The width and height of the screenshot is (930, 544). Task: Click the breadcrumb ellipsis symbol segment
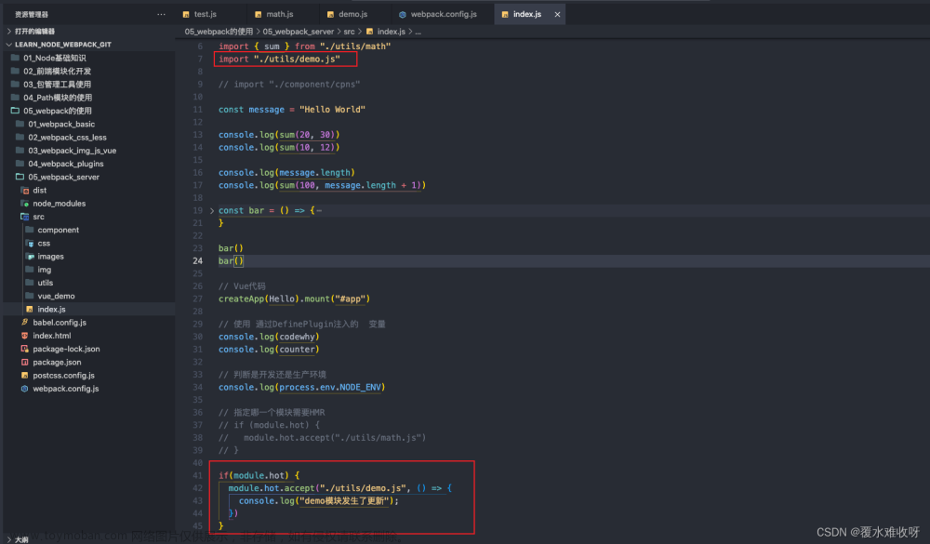click(x=418, y=32)
